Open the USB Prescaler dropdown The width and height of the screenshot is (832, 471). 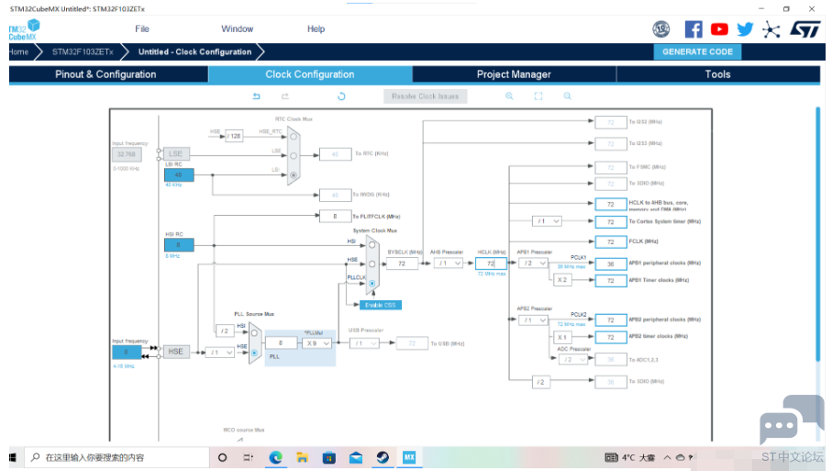pyautogui.click(x=364, y=343)
